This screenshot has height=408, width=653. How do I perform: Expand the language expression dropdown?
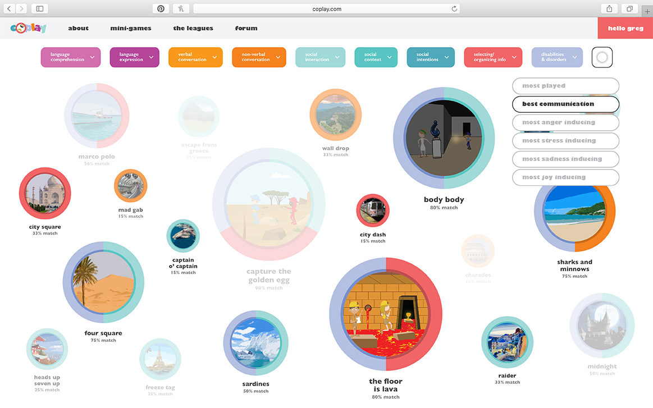[x=135, y=57]
